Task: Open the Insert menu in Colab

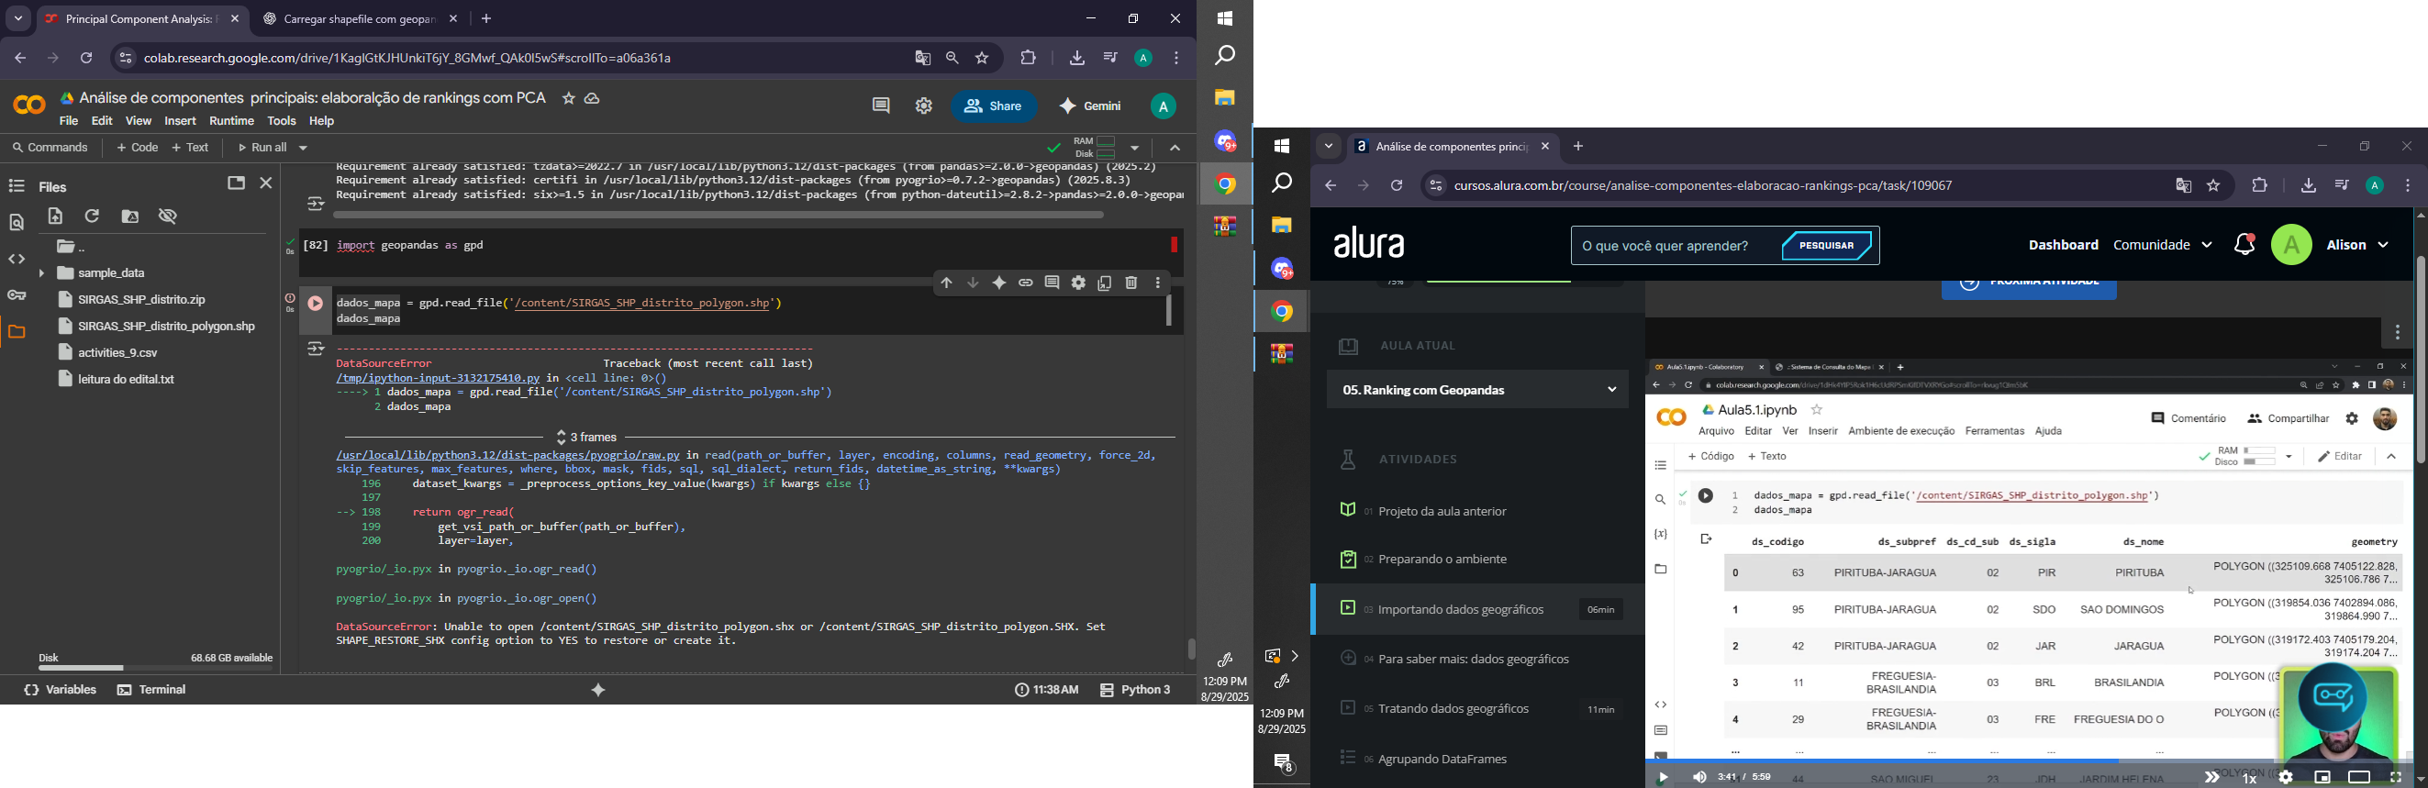Action: 180,122
